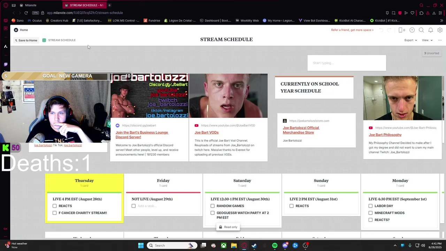Image resolution: width=446 pixels, height=251 pixels.
Task: Click the CURRENTLY ON SCHOOL YEAR SCHEDULE note
Action: point(314,88)
